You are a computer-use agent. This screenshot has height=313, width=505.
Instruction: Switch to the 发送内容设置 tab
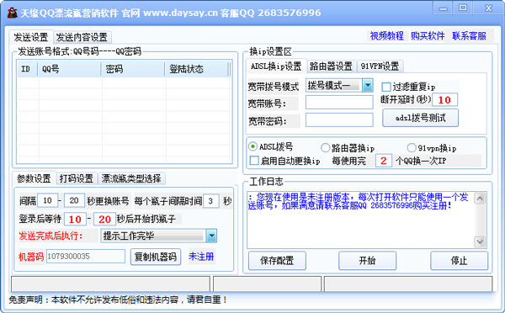coord(82,37)
